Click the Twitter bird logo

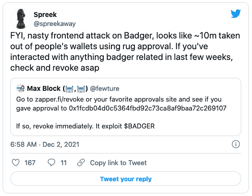click(235, 13)
